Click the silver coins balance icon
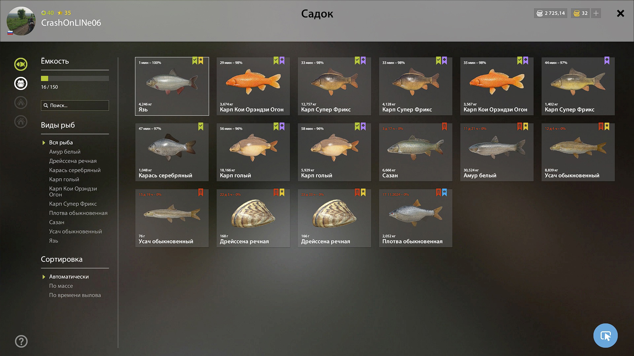Viewport: 634px width, 356px height. 540,13
